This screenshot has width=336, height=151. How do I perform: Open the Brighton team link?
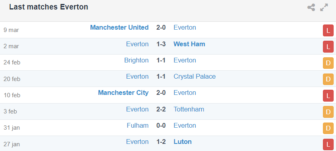(136, 60)
